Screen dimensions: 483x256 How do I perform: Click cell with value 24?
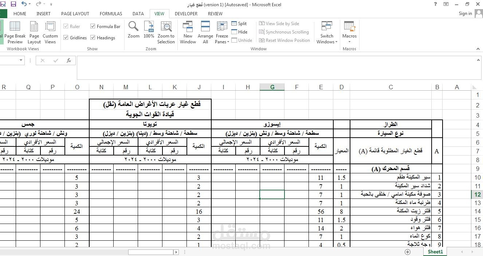pyautogui.click(x=76, y=211)
